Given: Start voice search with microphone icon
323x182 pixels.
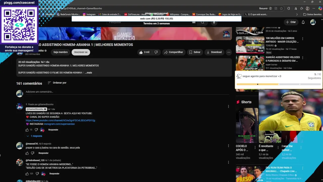Looking at the screenshot, I should pos(214,22).
